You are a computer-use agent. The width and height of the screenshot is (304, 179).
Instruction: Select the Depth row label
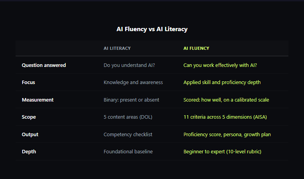pos(29,152)
